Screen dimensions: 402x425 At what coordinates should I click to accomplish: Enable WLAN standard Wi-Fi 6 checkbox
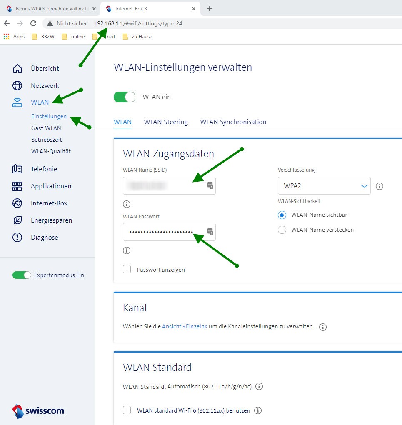click(127, 410)
